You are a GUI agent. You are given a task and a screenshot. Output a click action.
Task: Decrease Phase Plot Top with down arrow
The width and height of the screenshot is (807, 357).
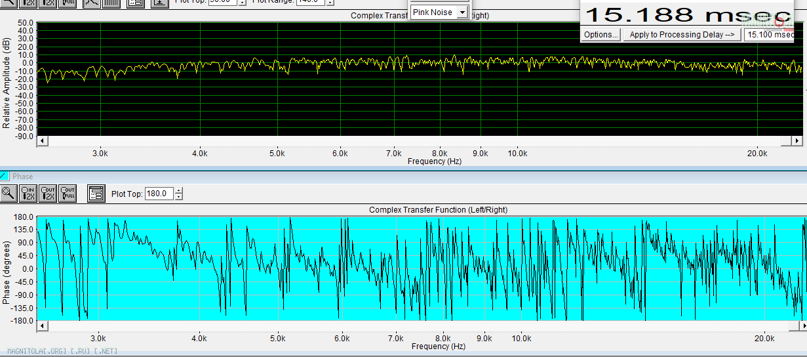point(179,197)
